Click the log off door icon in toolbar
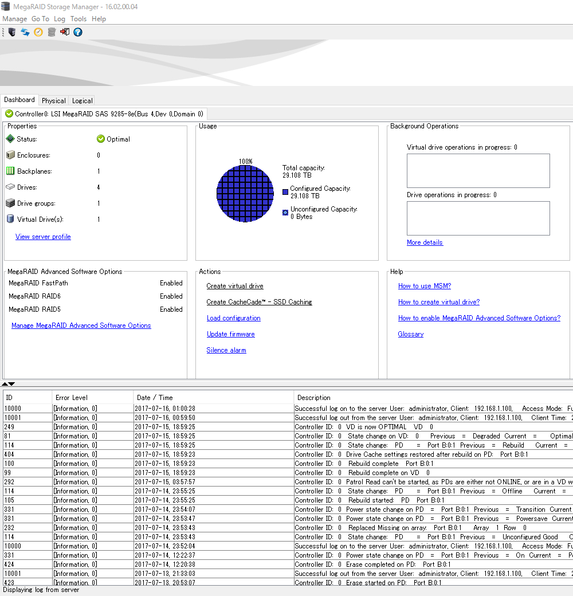 click(65, 32)
